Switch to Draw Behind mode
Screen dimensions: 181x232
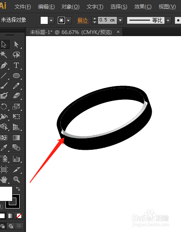click(x=11, y=226)
